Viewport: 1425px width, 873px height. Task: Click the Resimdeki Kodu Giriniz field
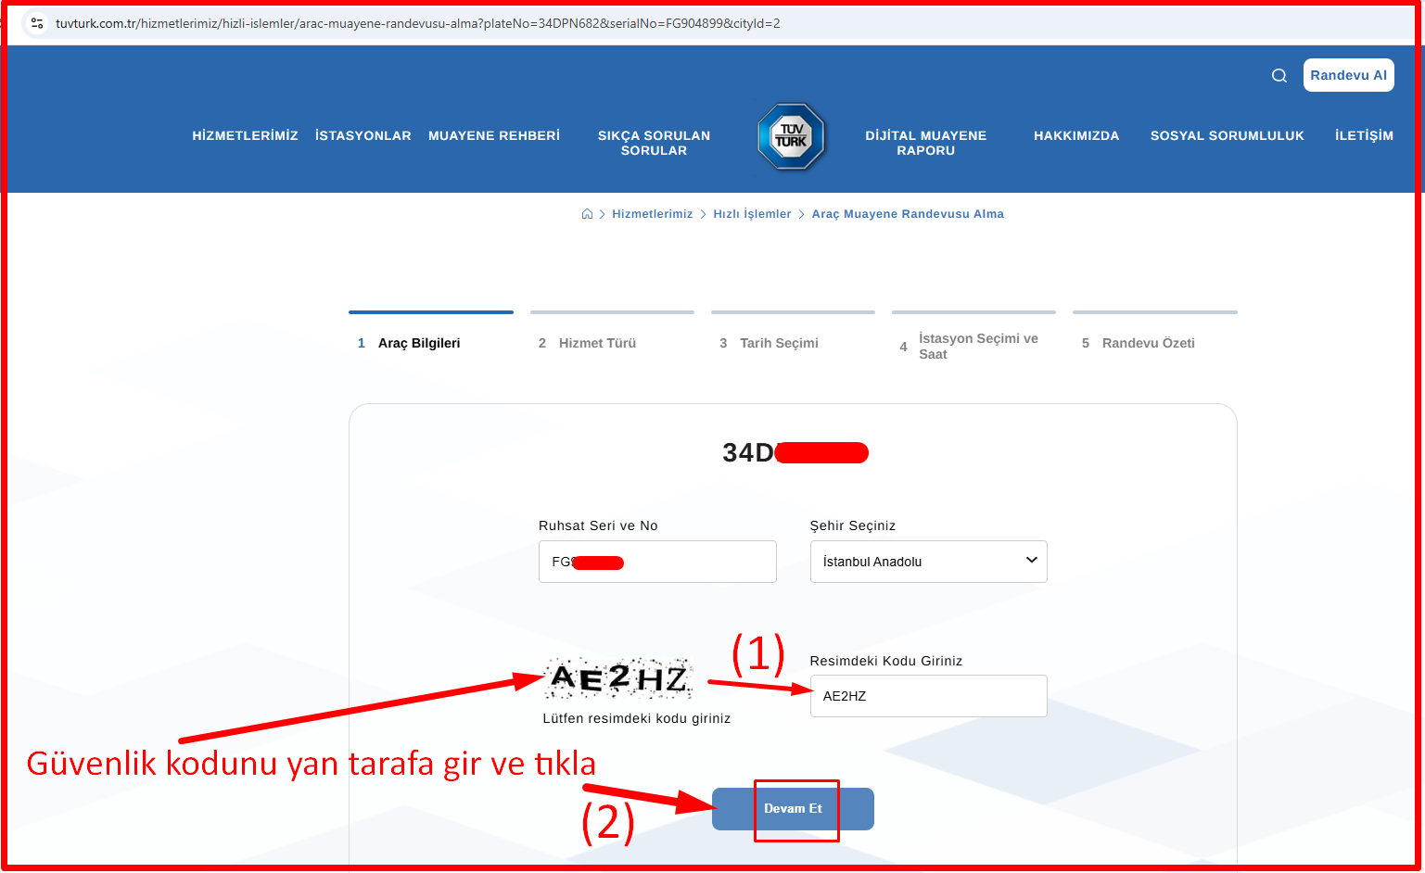[928, 696]
